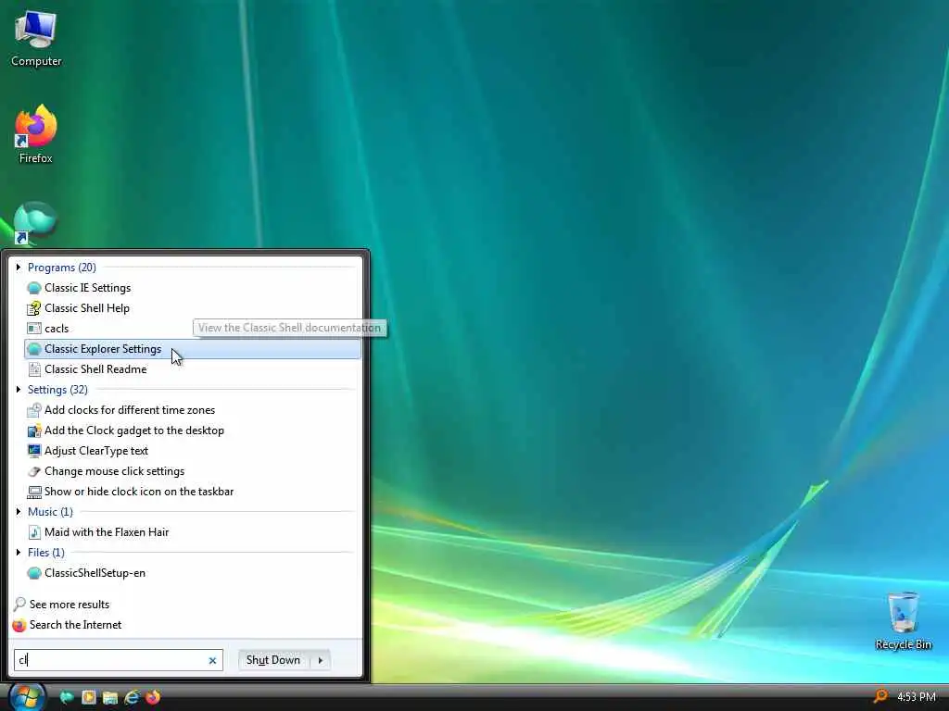Play Maid with the Flaxen Hair
949x711 pixels.
point(193,532)
